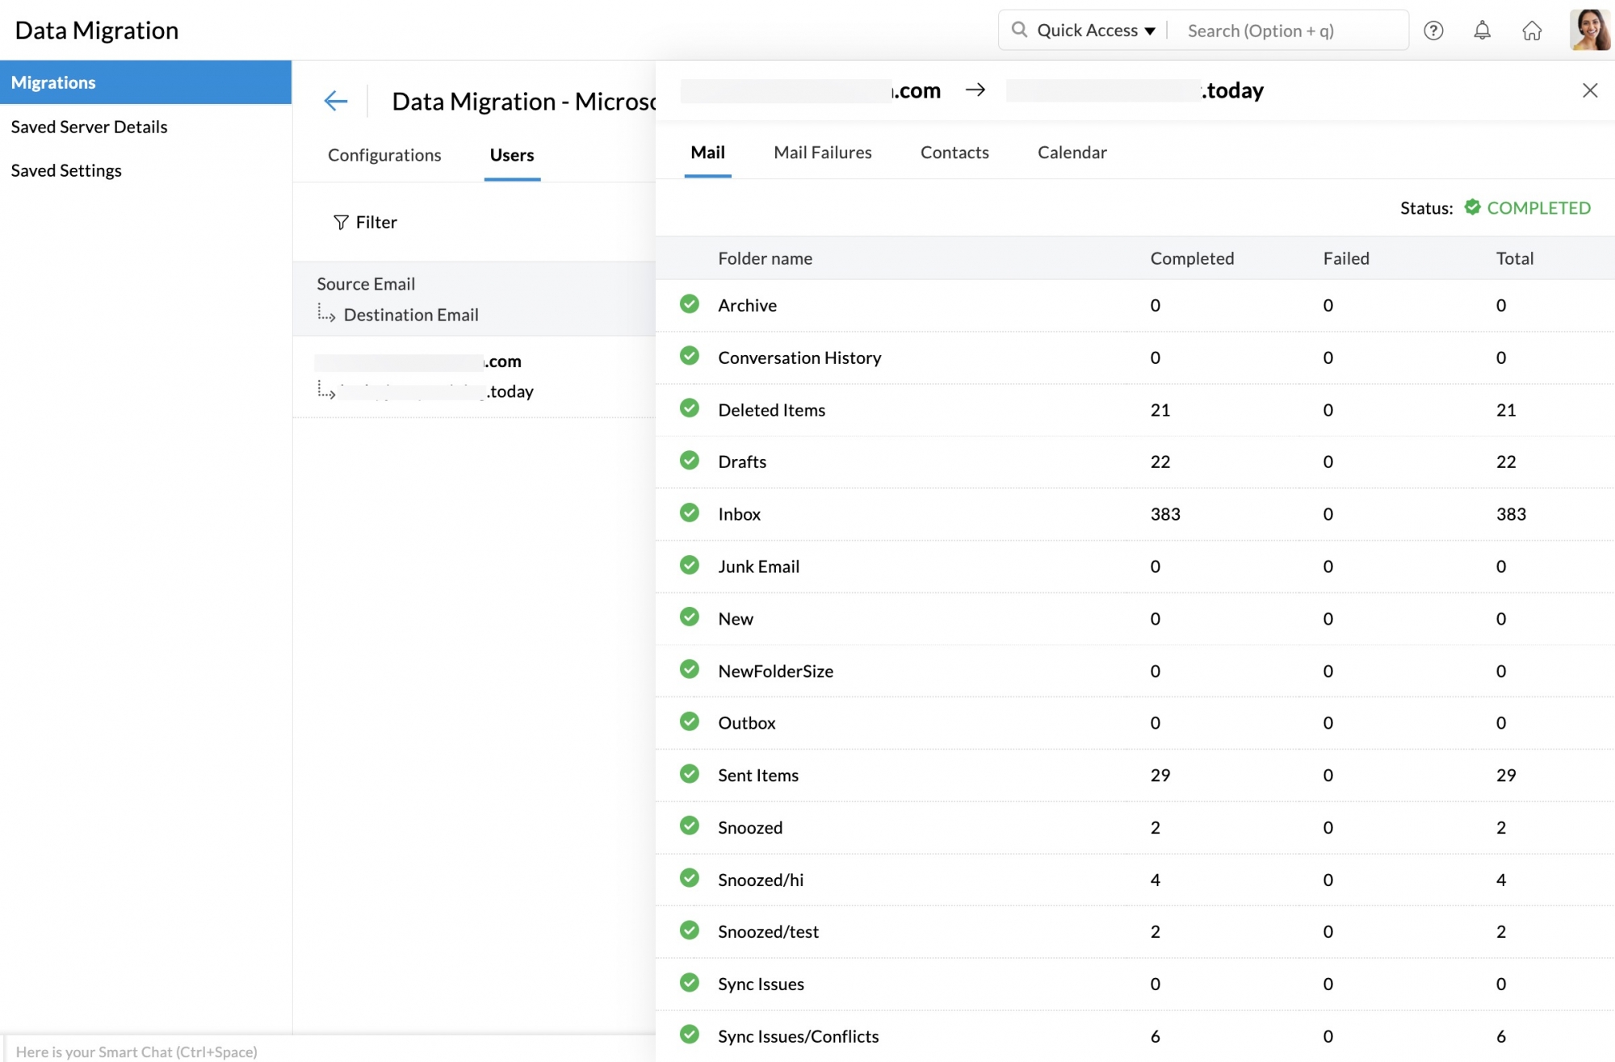Screen dimensions: 1615x1062
Task: Click the green check icon for Drafts
Action: pos(689,461)
